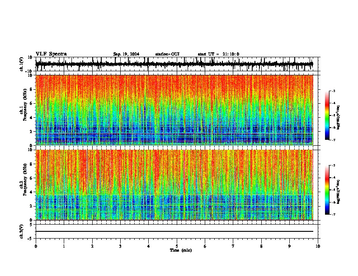
Task: Click the "Time (min)" axis label
Action: (181, 250)
